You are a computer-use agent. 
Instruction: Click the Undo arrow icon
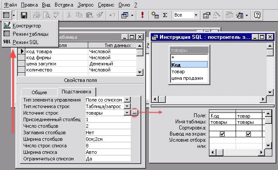coord(112,15)
